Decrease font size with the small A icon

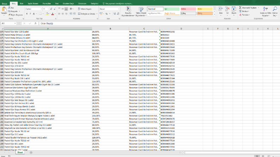[55, 9]
